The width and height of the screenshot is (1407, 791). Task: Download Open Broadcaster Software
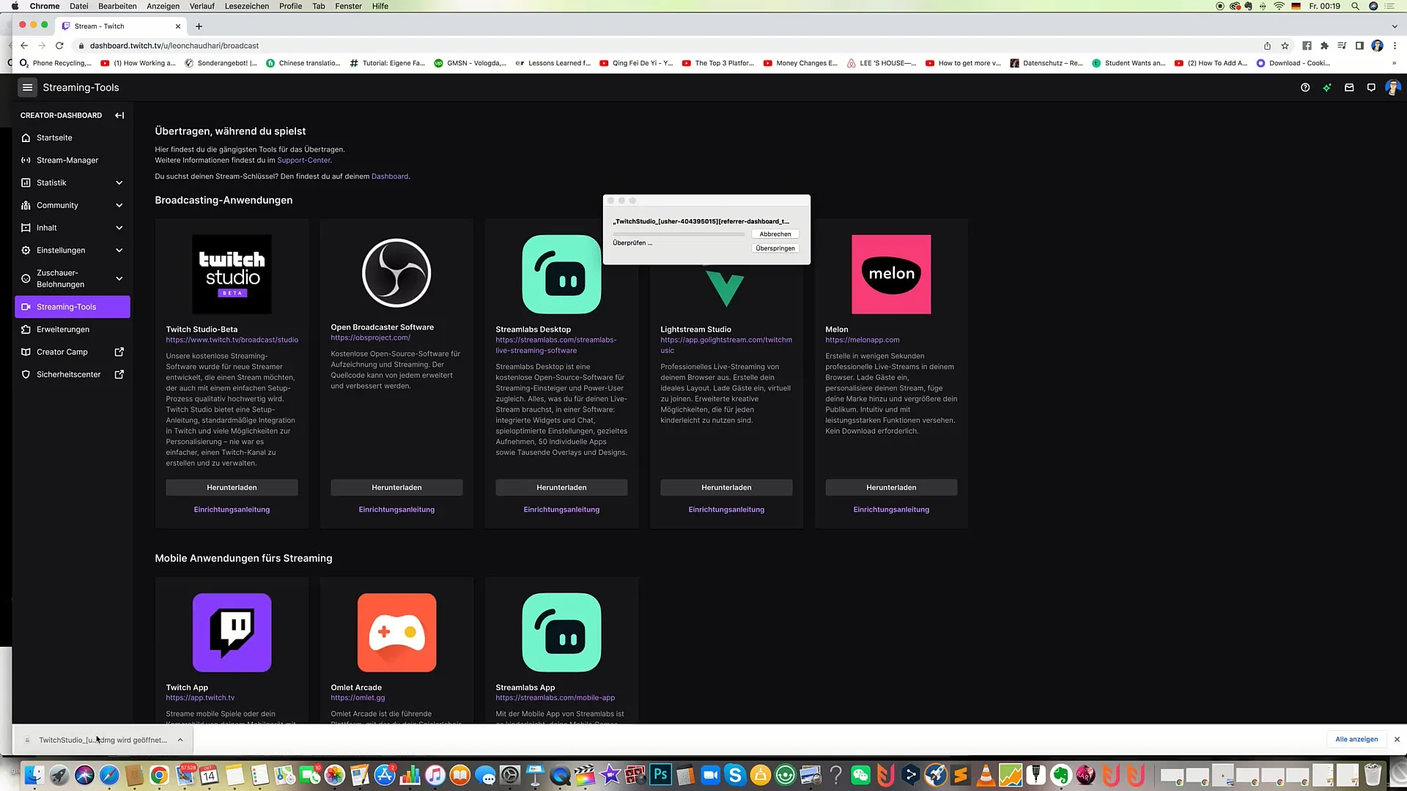[396, 487]
